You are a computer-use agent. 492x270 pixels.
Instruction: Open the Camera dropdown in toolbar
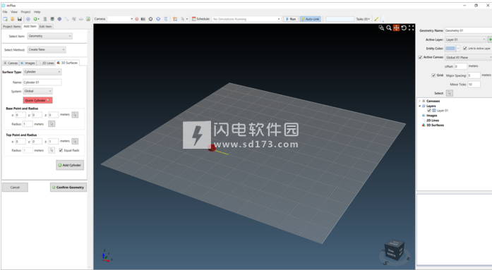(120, 19)
